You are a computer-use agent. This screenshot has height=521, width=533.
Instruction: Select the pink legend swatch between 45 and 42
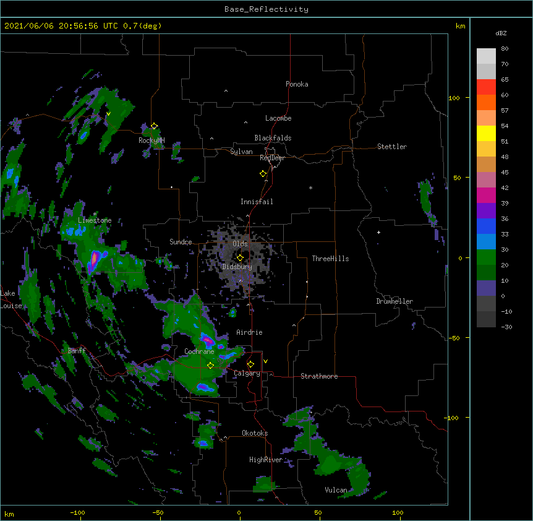pyautogui.click(x=486, y=180)
